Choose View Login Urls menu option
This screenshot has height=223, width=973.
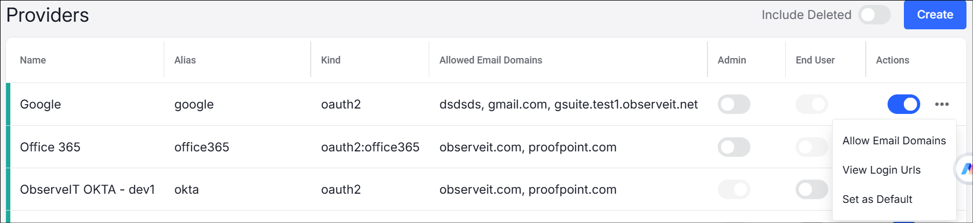(881, 170)
